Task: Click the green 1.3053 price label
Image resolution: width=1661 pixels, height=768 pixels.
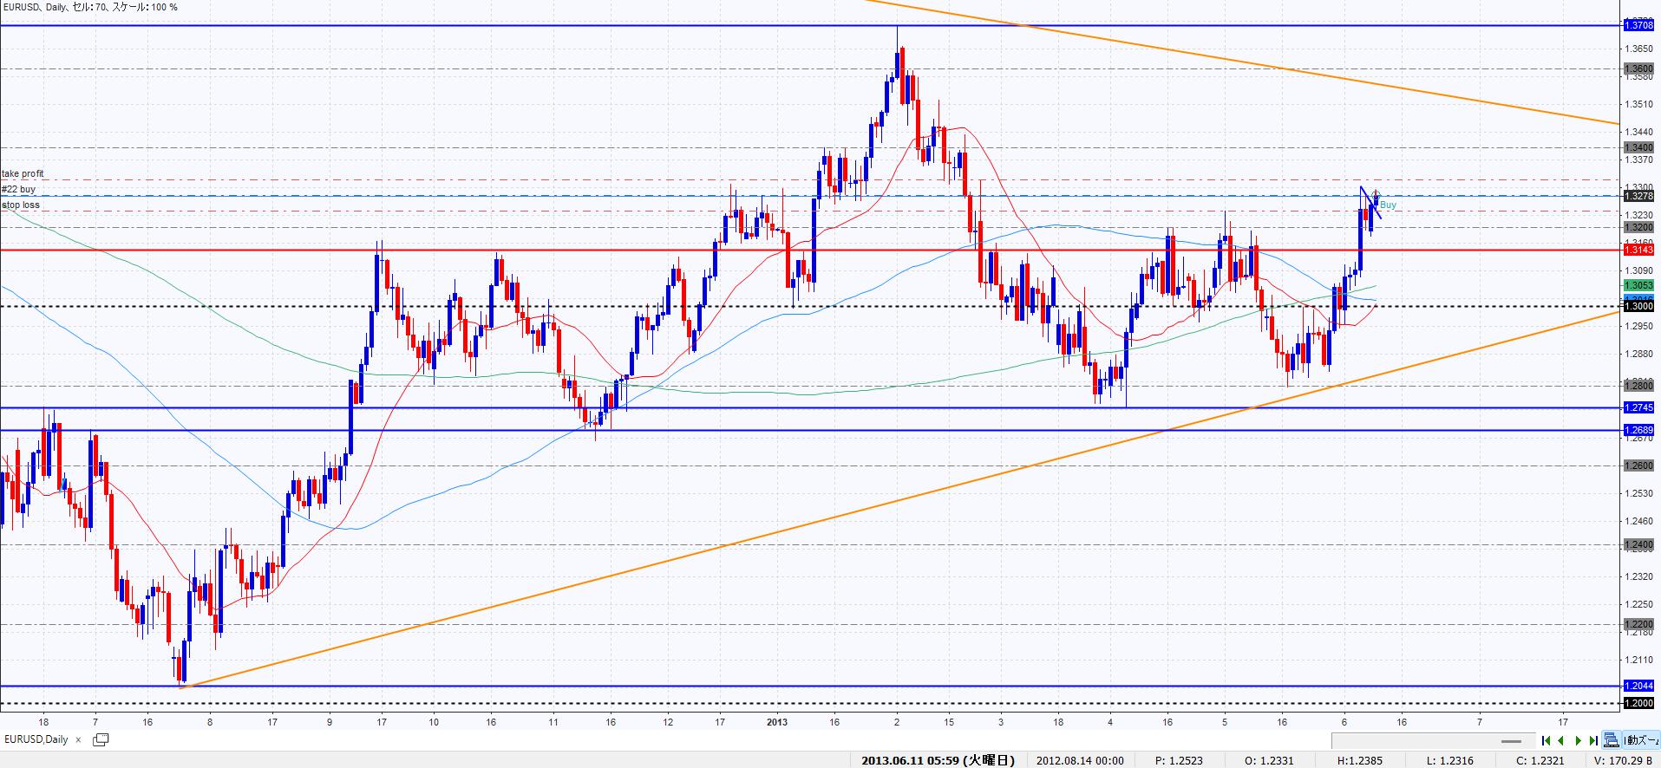Action: pyautogui.click(x=1638, y=285)
